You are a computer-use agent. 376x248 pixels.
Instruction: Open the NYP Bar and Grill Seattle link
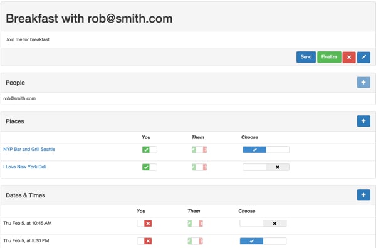click(x=29, y=149)
